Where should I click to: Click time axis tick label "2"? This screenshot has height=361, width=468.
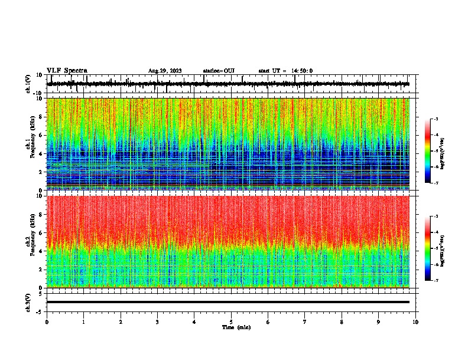coord(121,322)
